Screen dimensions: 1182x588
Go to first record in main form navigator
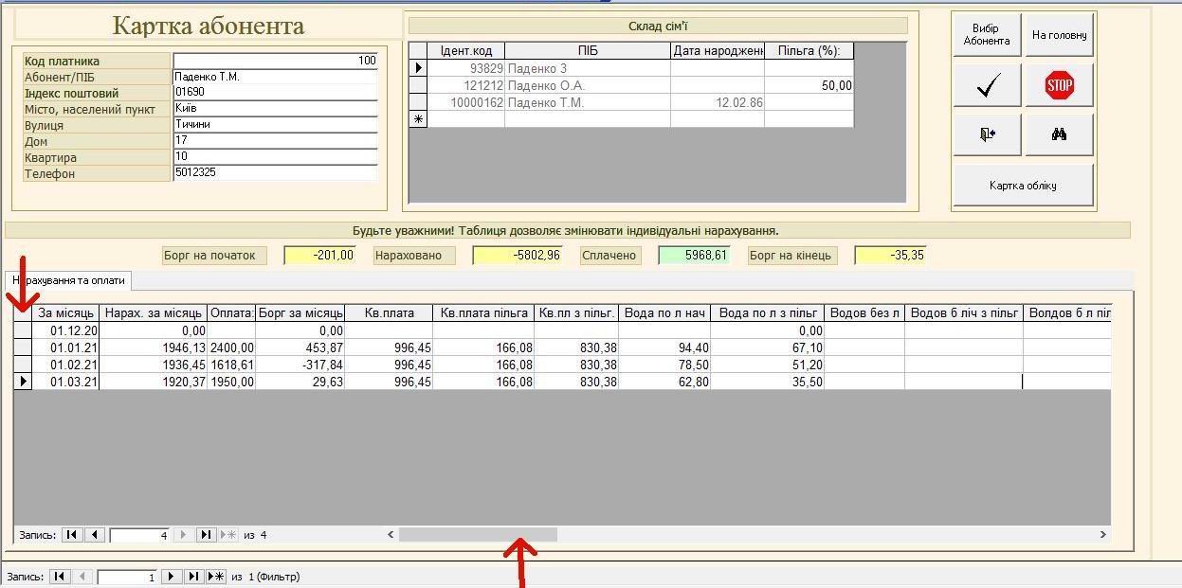point(60,576)
